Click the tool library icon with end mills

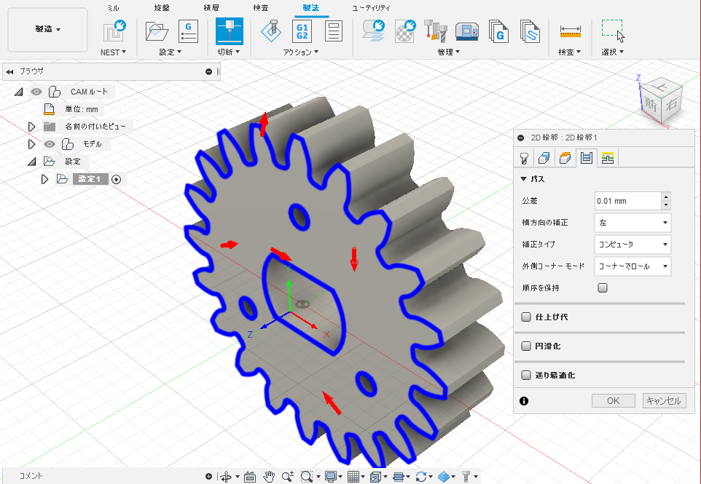click(436, 31)
